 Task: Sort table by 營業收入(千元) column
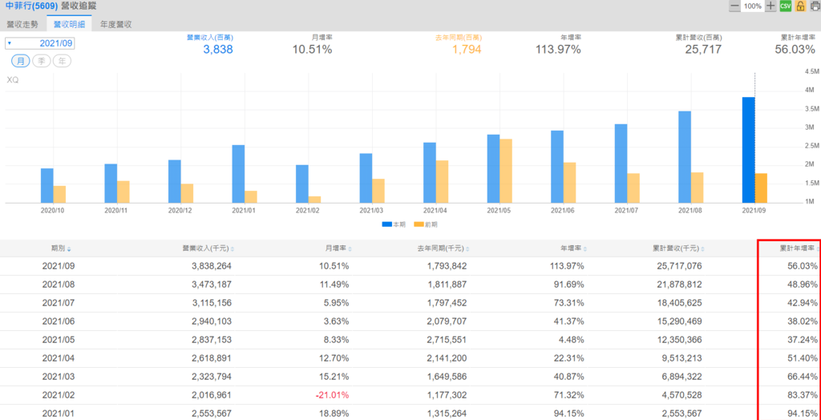[x=208, y=248]
